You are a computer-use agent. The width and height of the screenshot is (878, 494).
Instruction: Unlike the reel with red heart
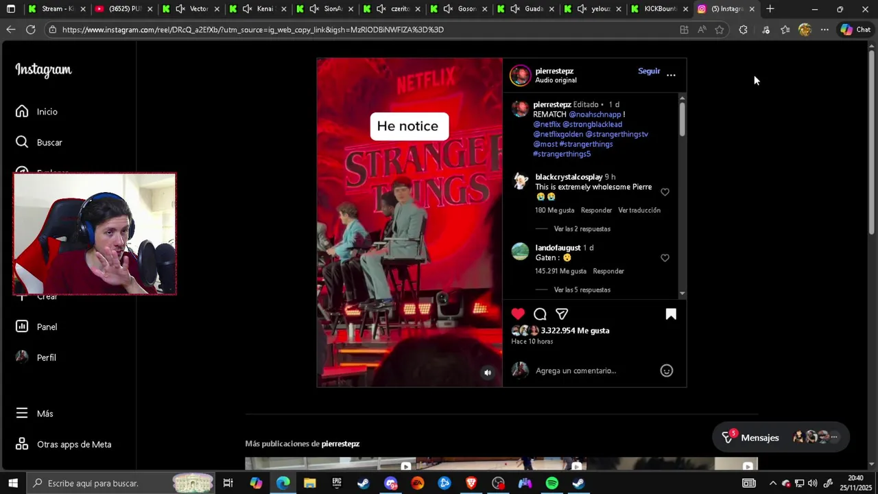[x=518, y=314]
